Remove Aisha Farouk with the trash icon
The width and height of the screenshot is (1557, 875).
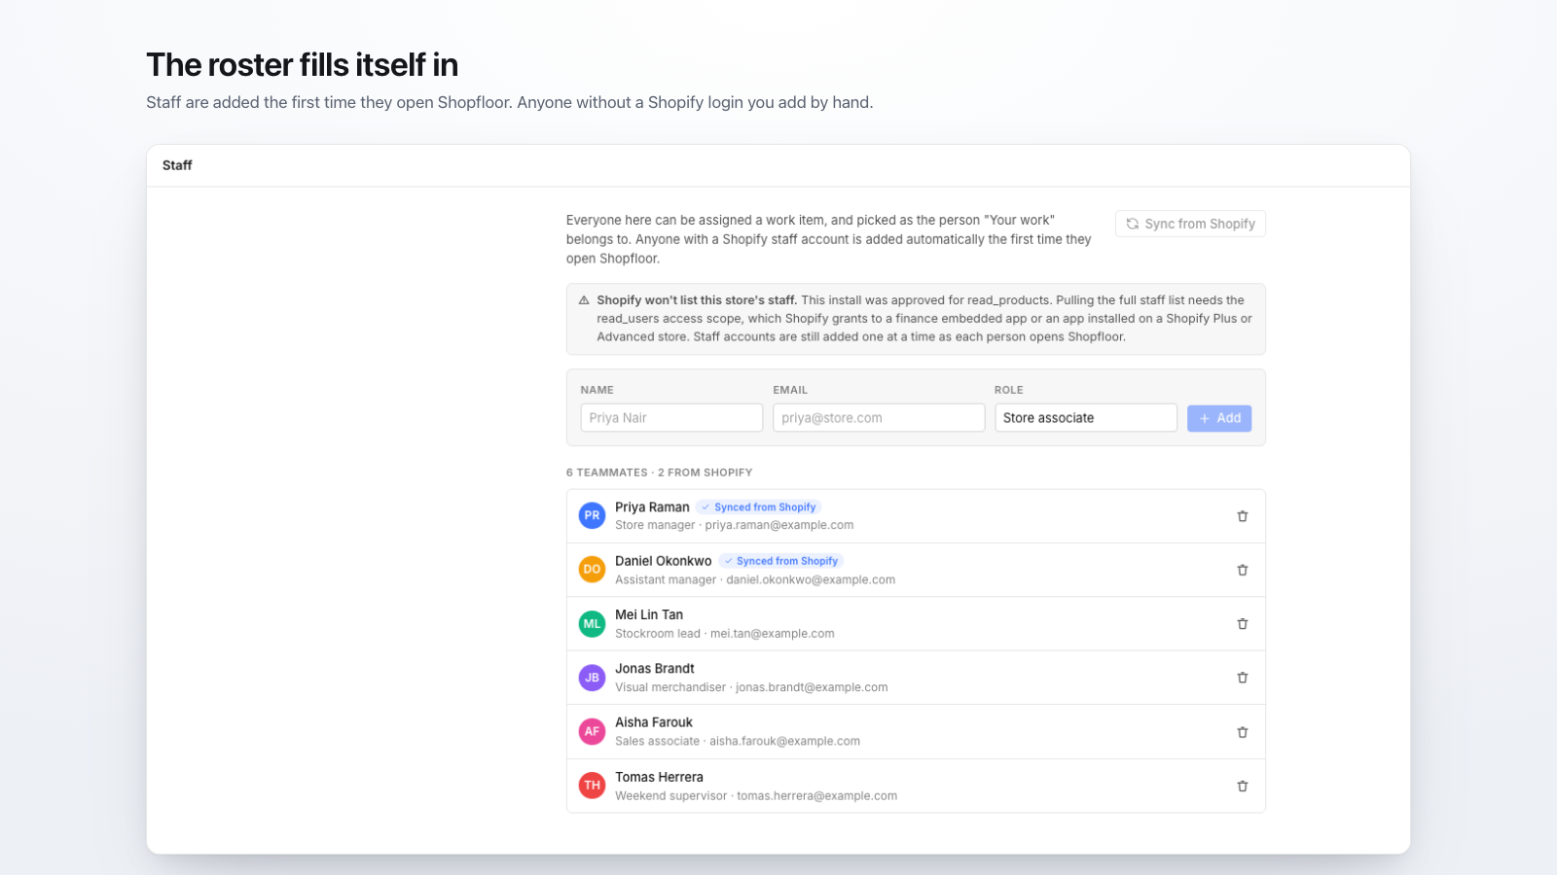tap(1243, 732)
